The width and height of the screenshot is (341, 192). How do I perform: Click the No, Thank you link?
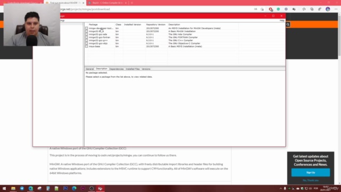[311, 180]
